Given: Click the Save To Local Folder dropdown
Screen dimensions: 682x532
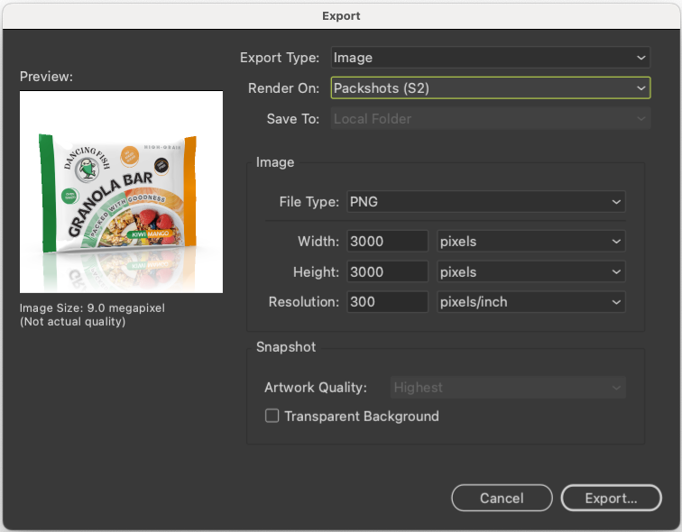Looking at the screenshot, I should pyautogui.click(x=490, y=119).
